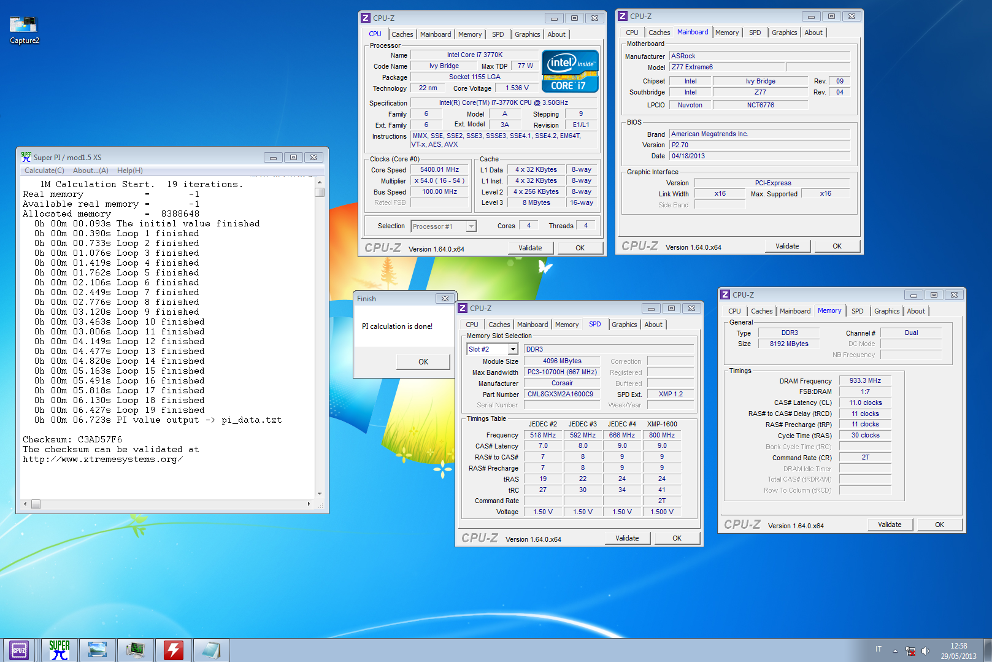
Task: Click Validate in the Memory tab window
Action: pyautogui.click(x=890, y=525)
